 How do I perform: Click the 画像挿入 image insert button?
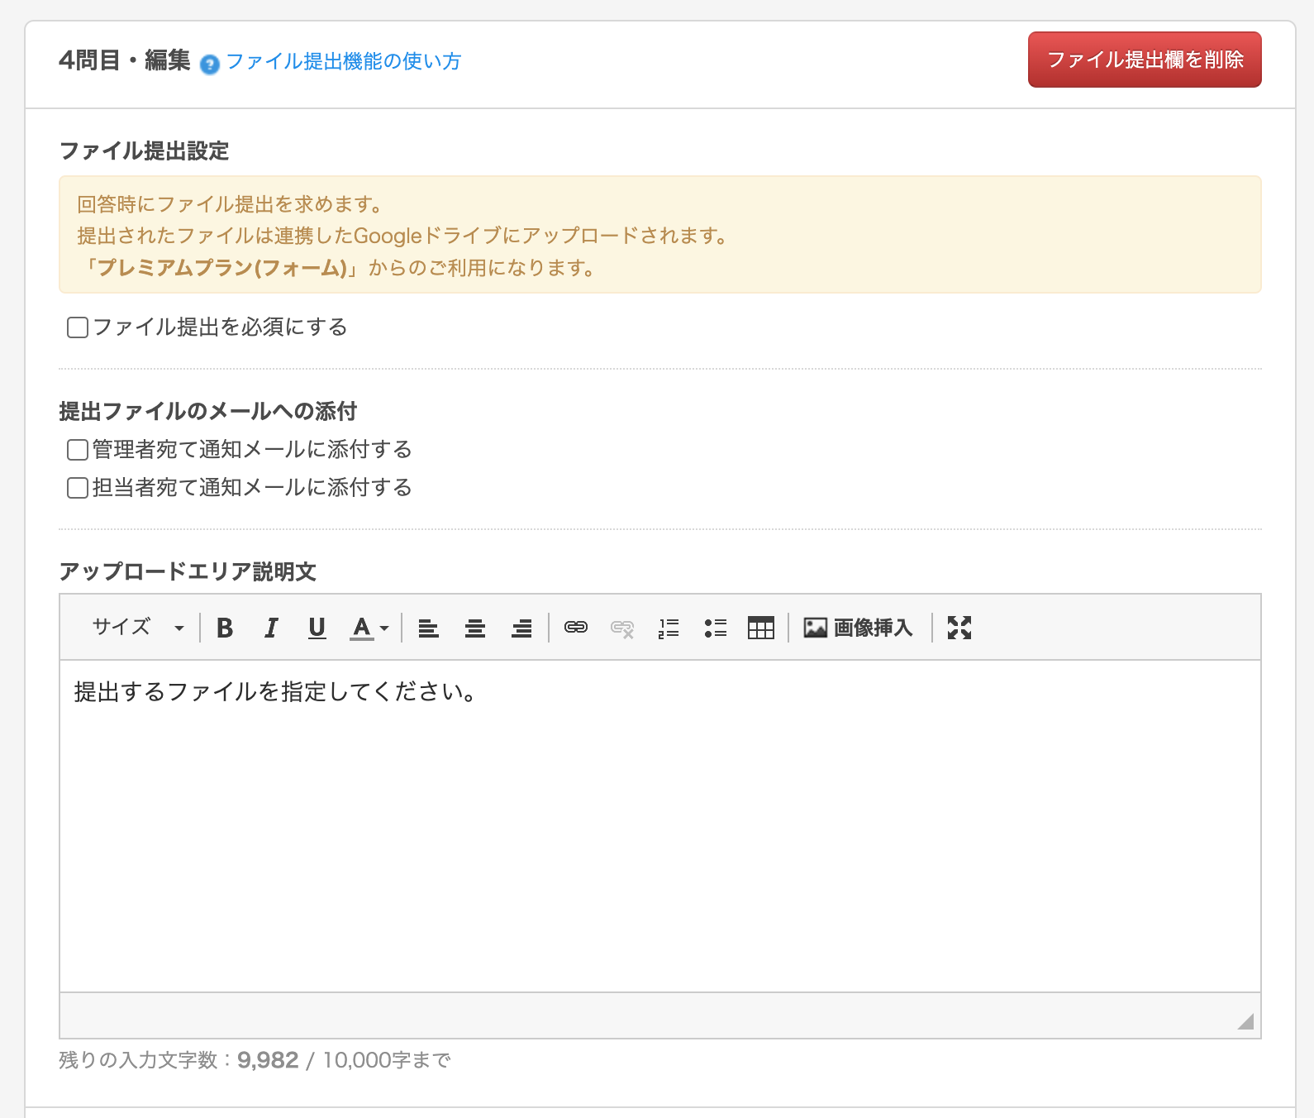[x=858, y=628]
